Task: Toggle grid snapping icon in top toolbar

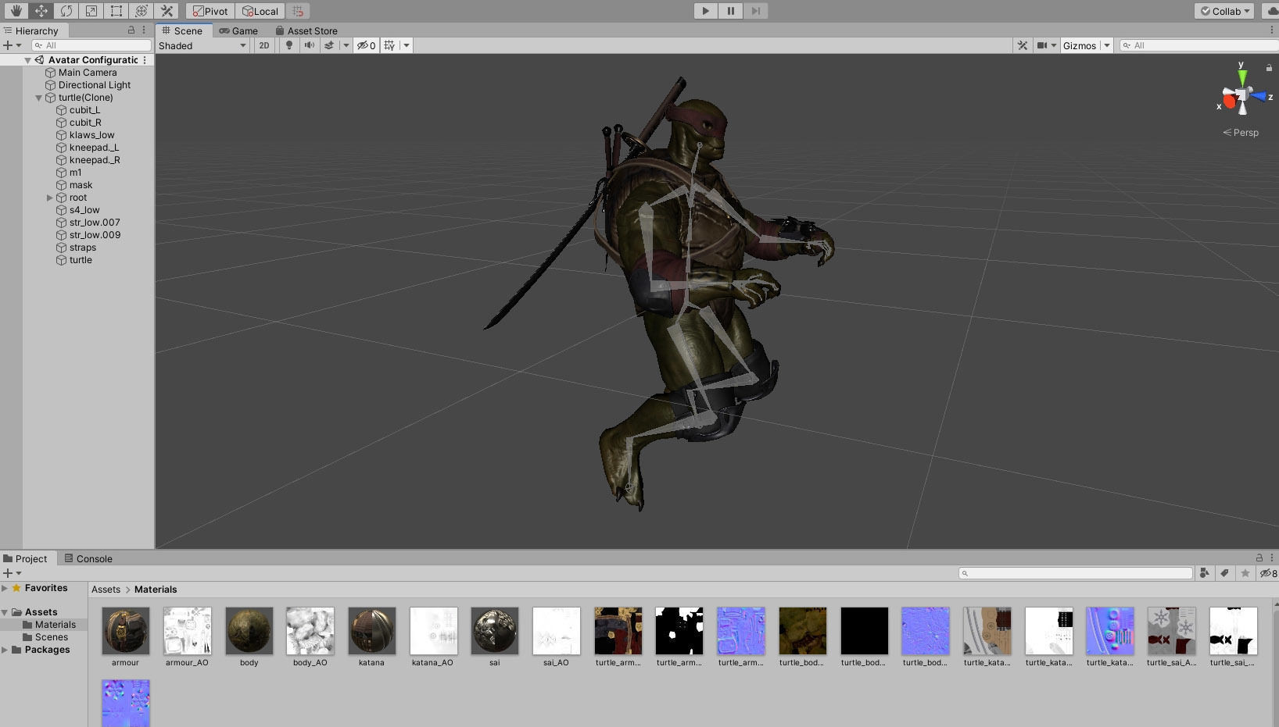Action: (298, 11)
